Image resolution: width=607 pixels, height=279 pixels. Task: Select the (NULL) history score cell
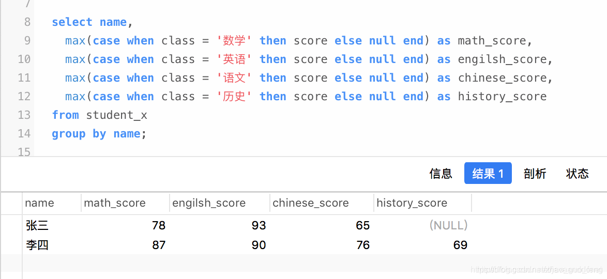coord(448,225)
